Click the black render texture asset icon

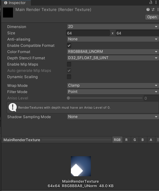(8, 12)
